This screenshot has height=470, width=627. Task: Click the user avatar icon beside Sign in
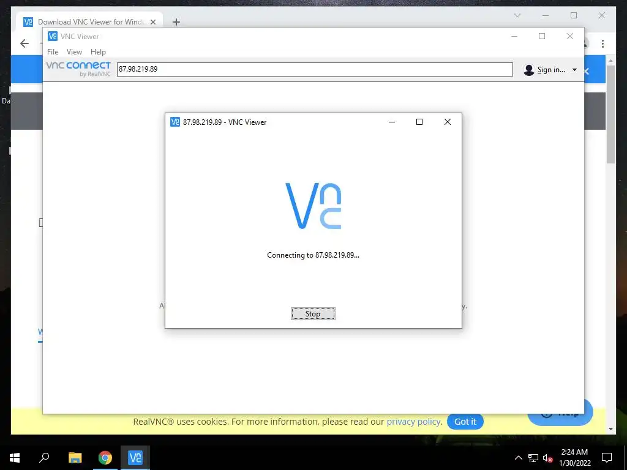528,70
